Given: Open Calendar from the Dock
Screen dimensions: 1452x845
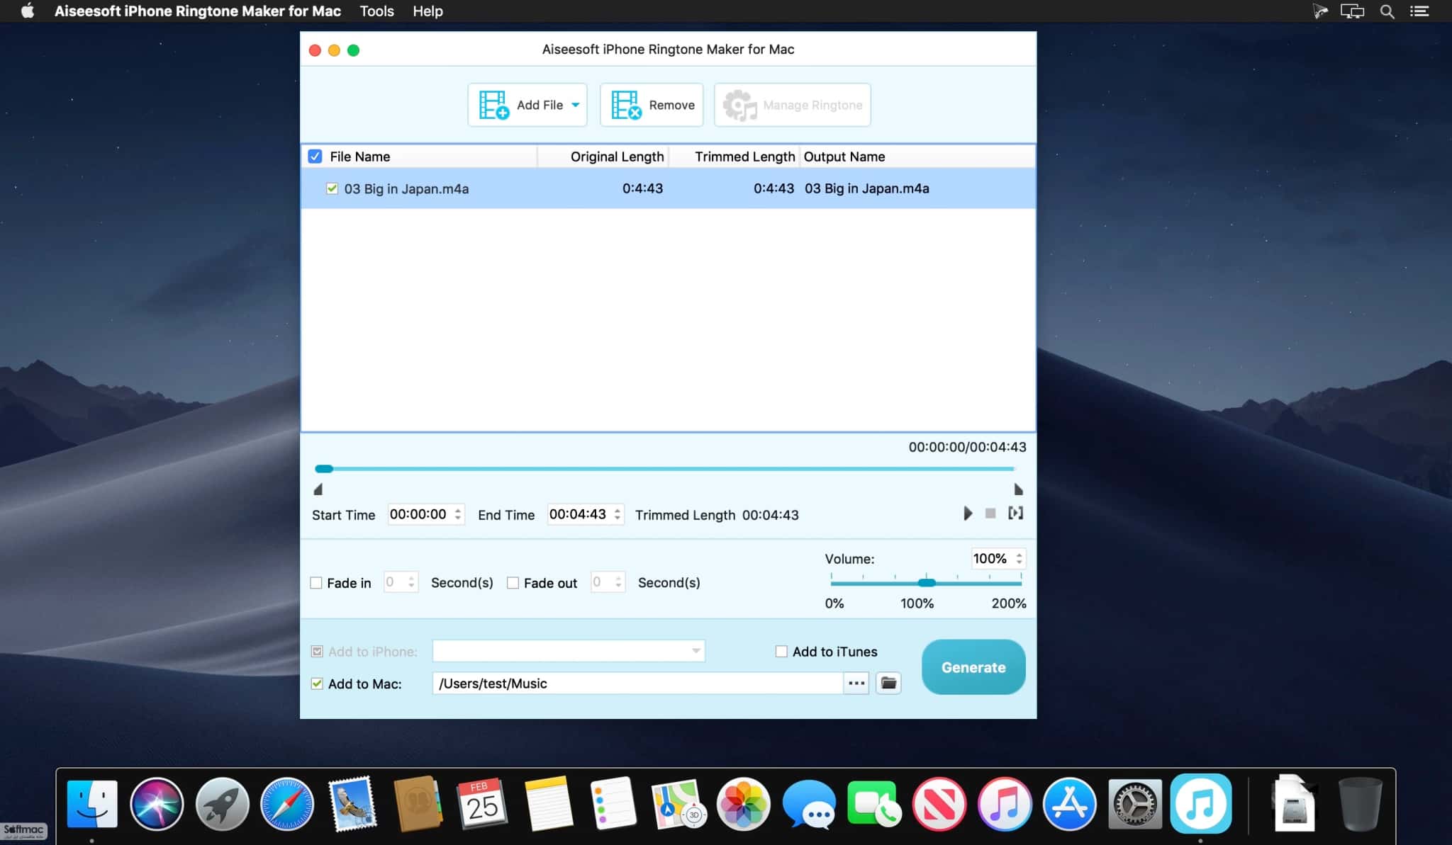Looking at the screenshot, I should [x=483, y=804].
